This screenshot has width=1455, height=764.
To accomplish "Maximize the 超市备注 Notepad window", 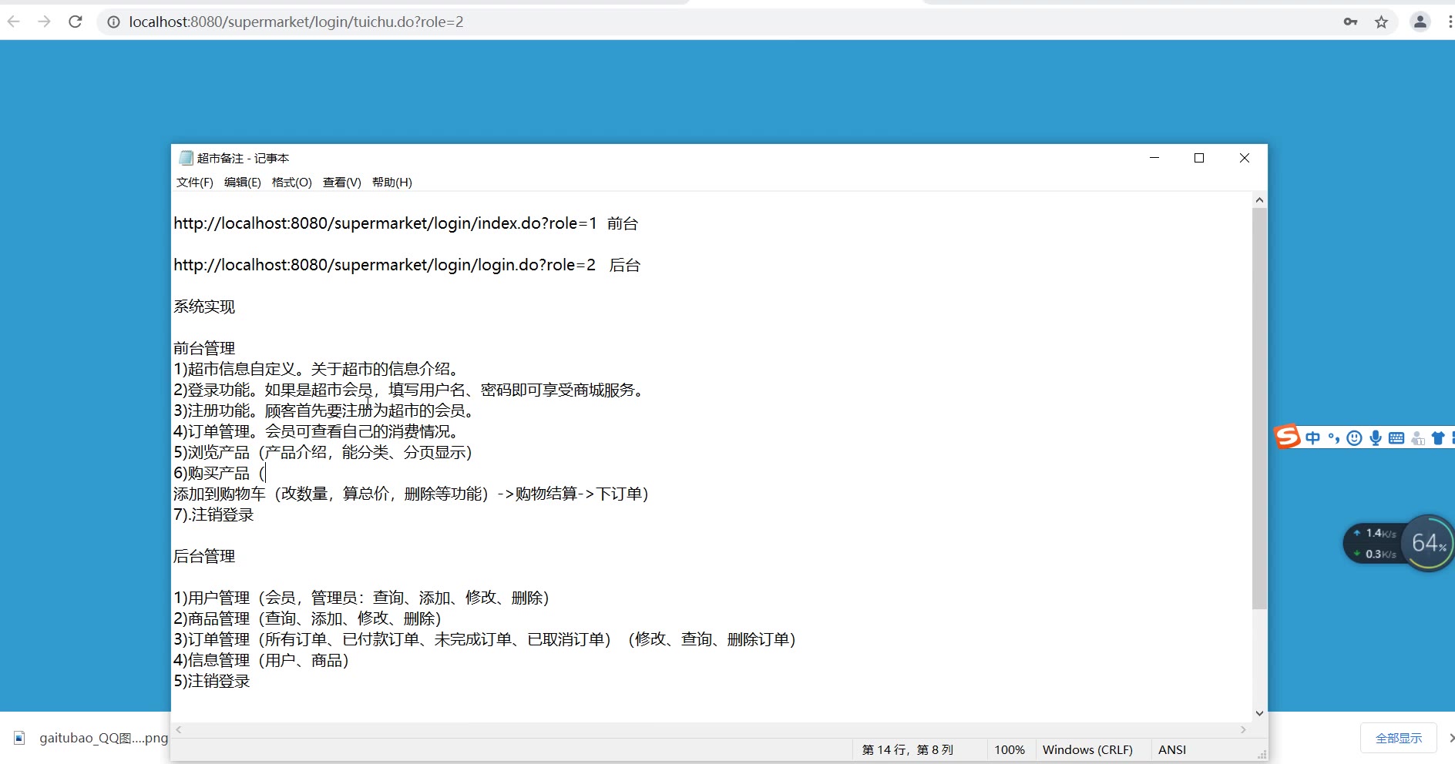I will click(1199, 158).
